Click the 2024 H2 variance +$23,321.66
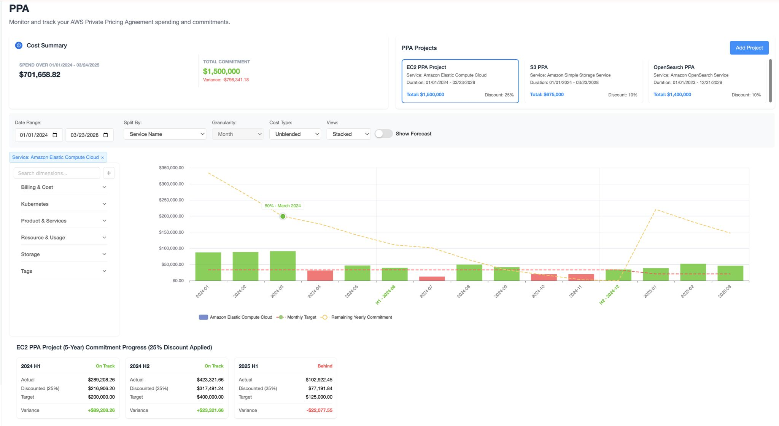Screen dimensions: 779x426 pyautogui.click(x=210, y=410)
